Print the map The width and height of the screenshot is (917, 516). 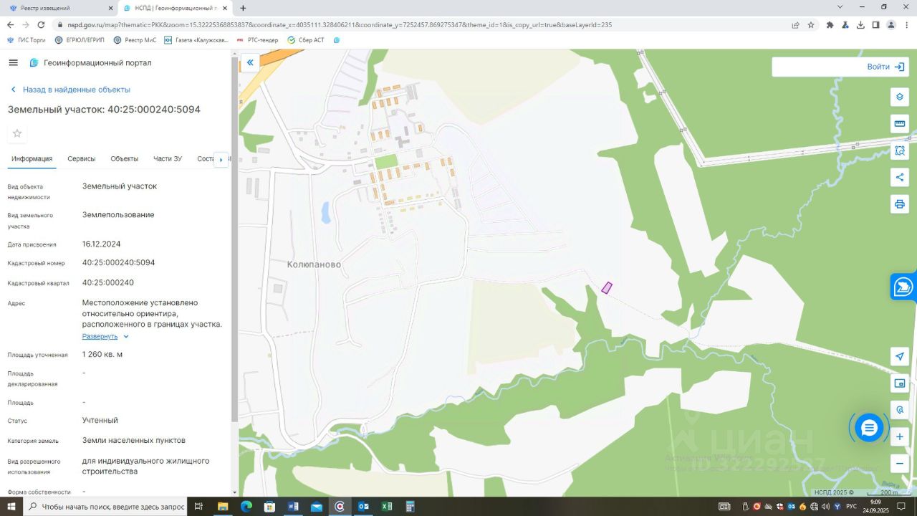[x=900, y=204]
